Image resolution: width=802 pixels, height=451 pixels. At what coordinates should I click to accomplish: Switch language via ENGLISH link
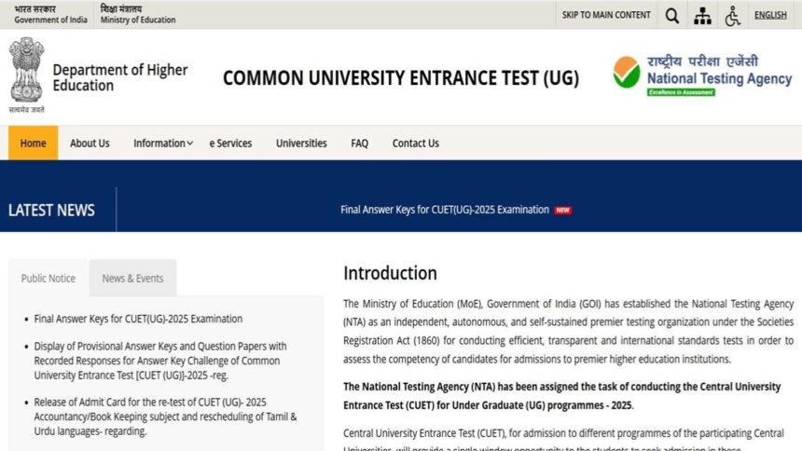(770, 15)
